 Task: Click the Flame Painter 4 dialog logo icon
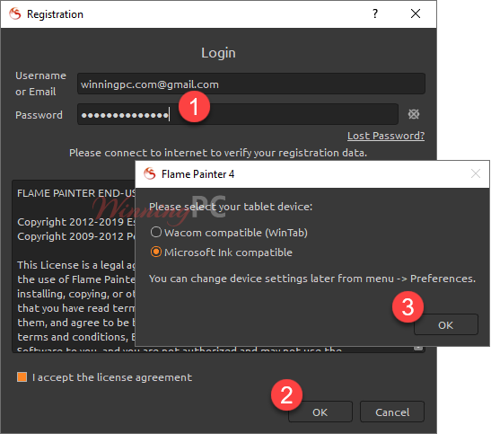click(150, 173)
